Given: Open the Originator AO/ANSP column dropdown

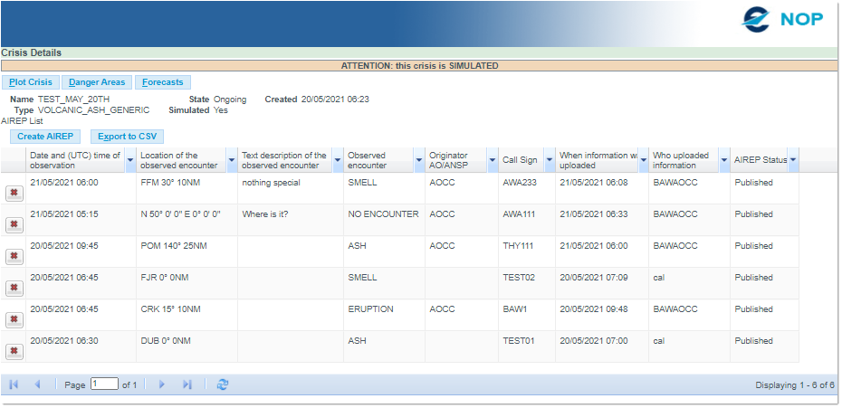Looking at the screenshot, I should 491,160.
